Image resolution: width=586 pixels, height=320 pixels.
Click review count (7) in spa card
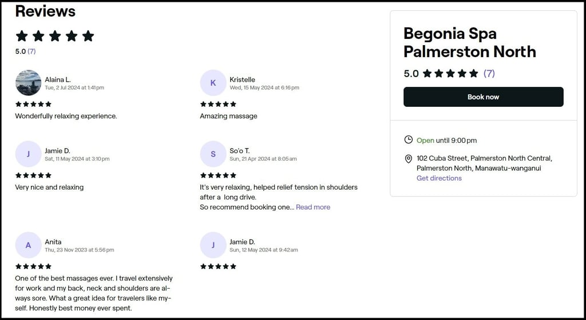tap(489, 74)
